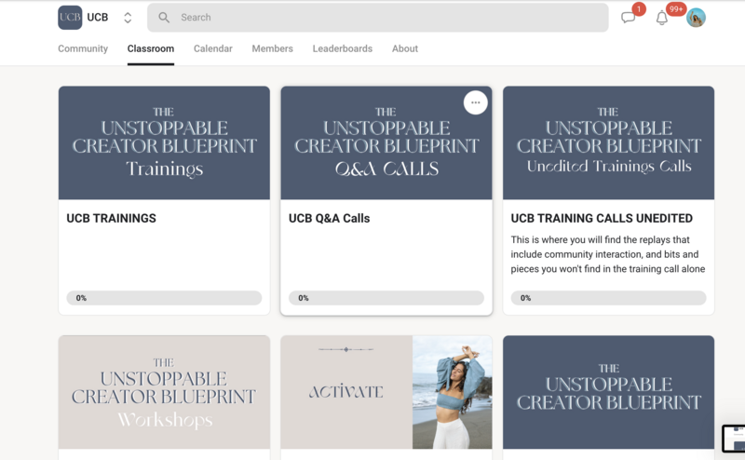Click the search magnifier icon

coord(164,18)
